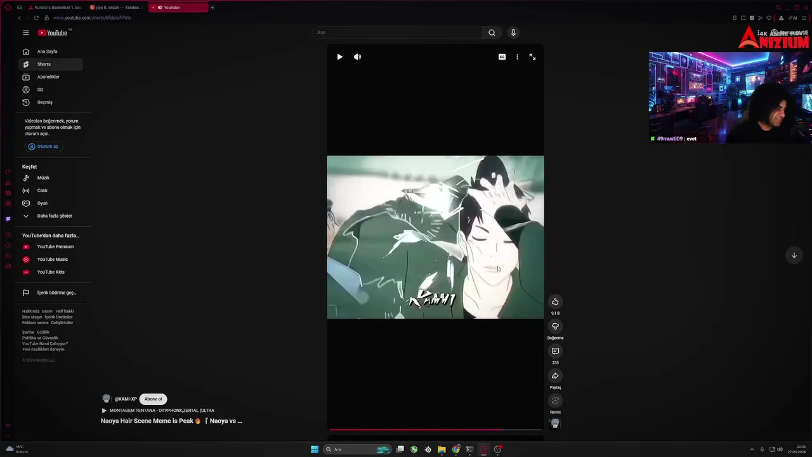Play the Shorts video
812x457 pixels.
(x=339, y=57)
